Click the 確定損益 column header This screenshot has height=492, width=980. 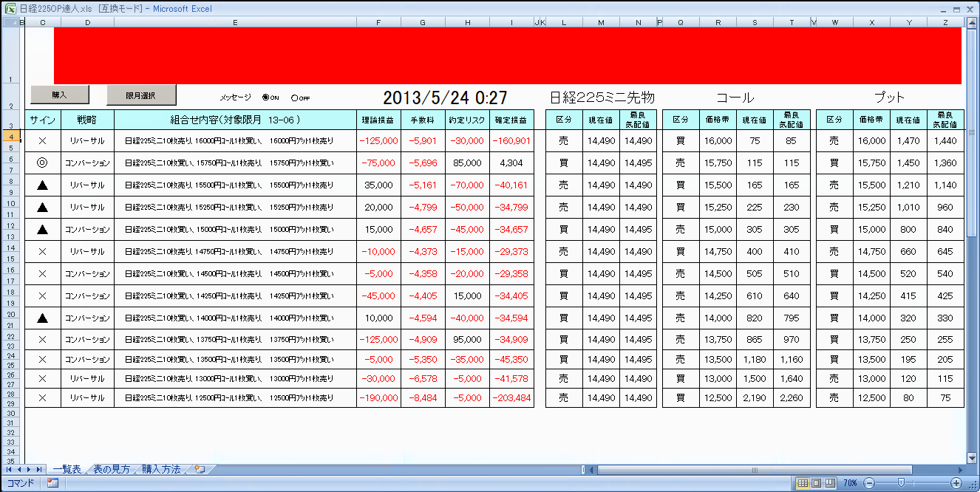[511, 120]
